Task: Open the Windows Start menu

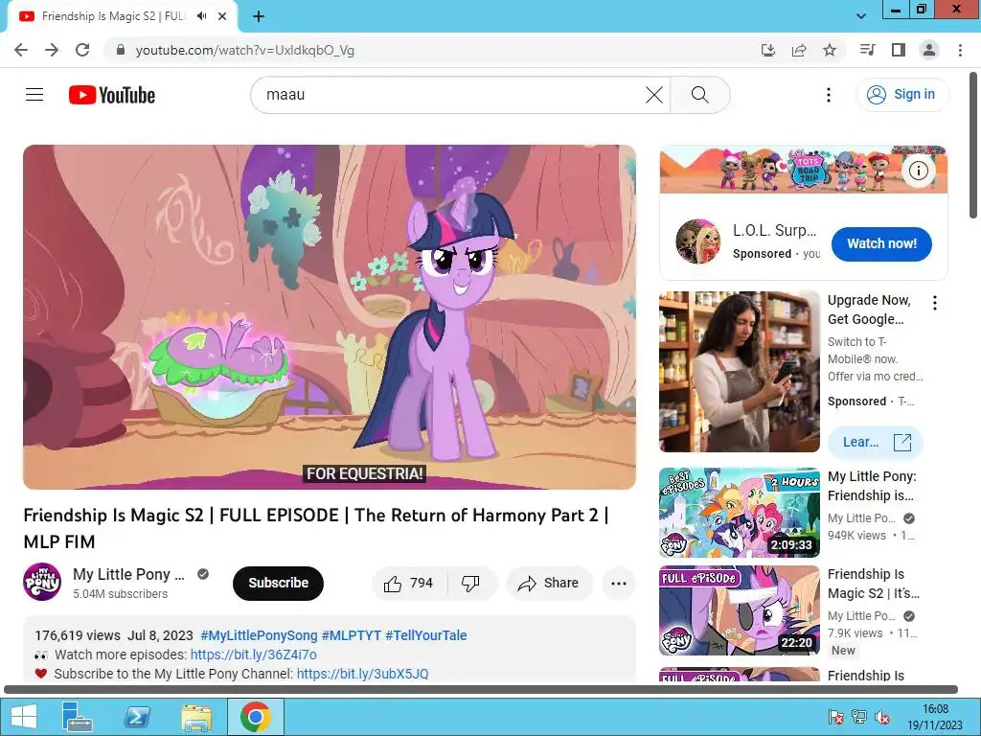Action: coord(24,717)
